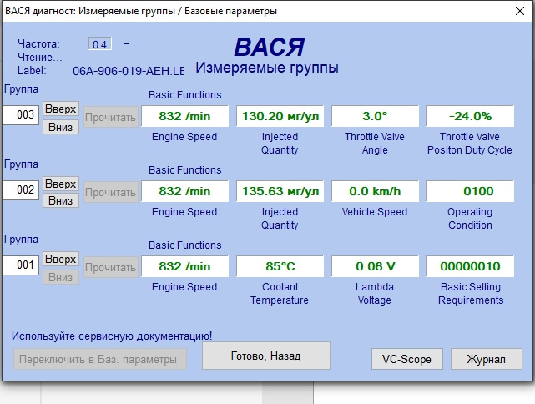Select the 135.63 мг/ул injected quantity value
The width and height of the screenshot is (535, 404).
(x=280, y=191)
